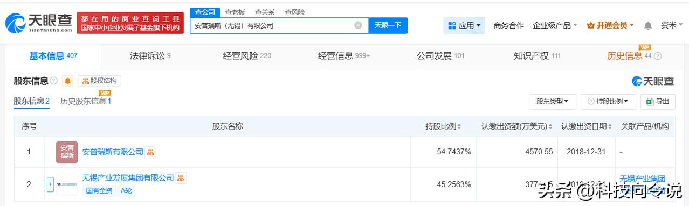Open the 无锡产业发展集团有限公司 shareholder link
Image resolution: width=689 pixels, height=206 pixels.
point(128,177)
